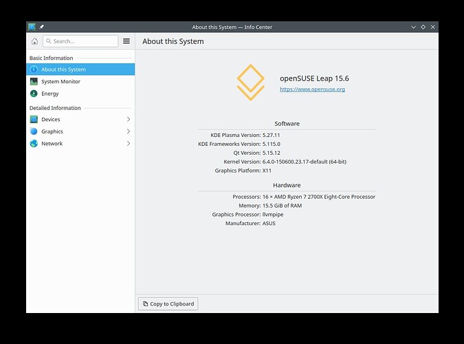Expand the Network chevron
Screen dimensions: 464x344
[129, 143]
